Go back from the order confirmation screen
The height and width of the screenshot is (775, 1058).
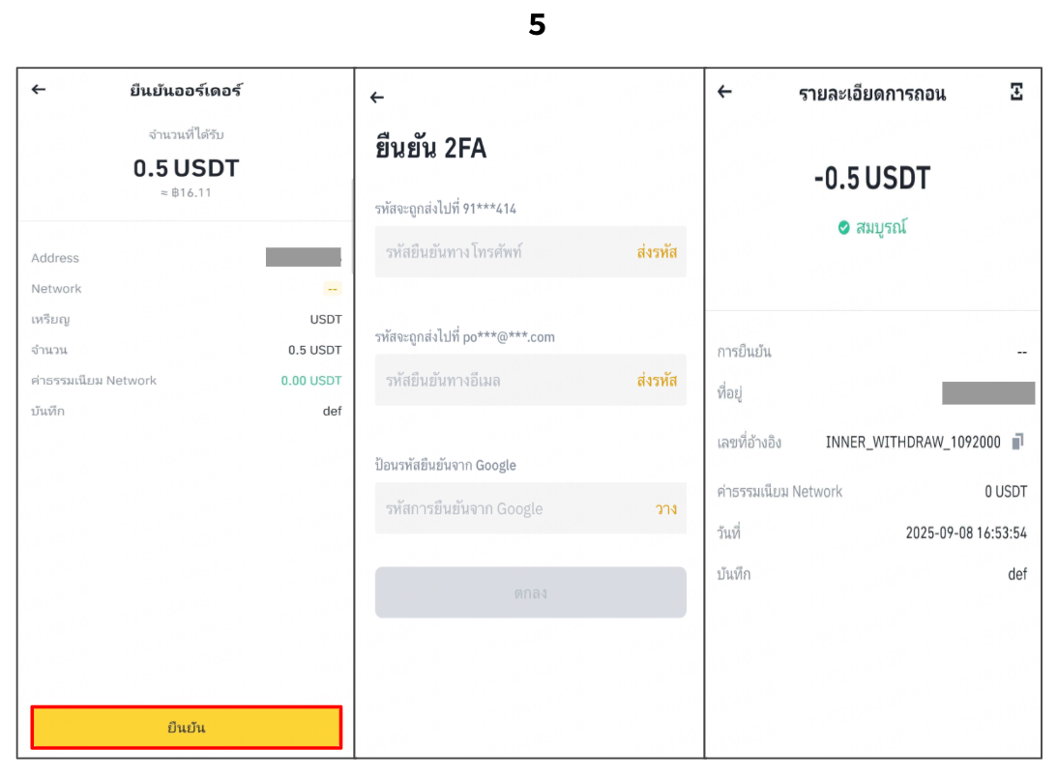point(39,90)
